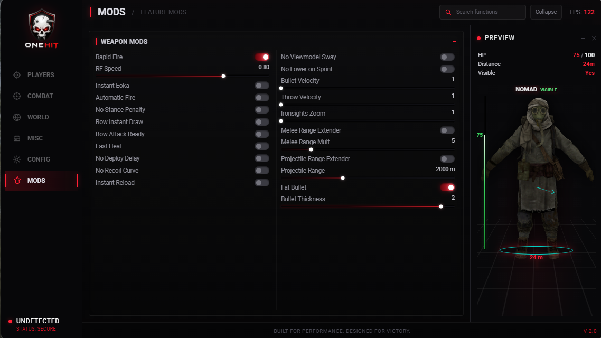601x338 pixels.
Task: Click the RF Speed slider handle
Action: [223, 76]
